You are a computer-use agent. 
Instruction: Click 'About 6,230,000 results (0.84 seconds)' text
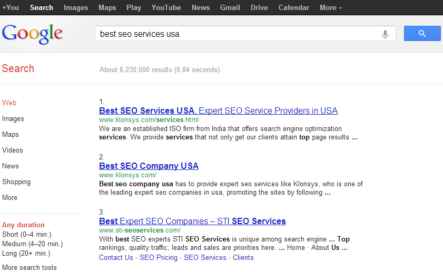tap(160, 69)
